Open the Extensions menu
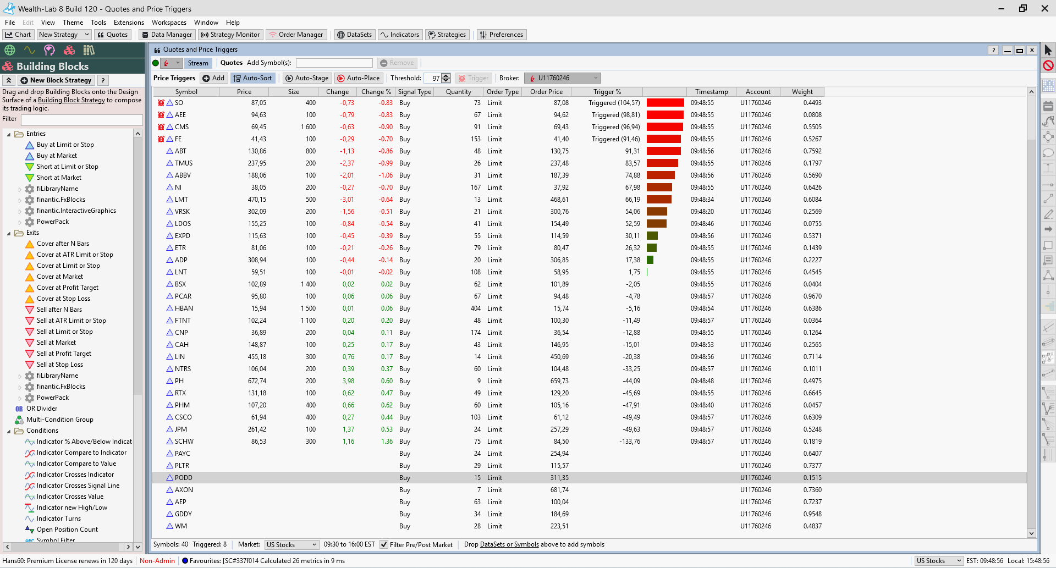Image resolution: width=1056 pixels, height=568 pixels. click(129, 23)
